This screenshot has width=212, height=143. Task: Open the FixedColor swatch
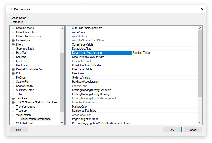coord(135,73)
